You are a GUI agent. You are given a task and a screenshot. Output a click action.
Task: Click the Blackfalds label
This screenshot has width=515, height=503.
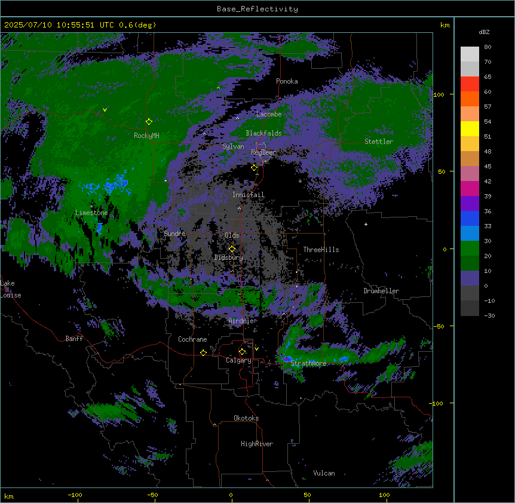click(263, 133)
